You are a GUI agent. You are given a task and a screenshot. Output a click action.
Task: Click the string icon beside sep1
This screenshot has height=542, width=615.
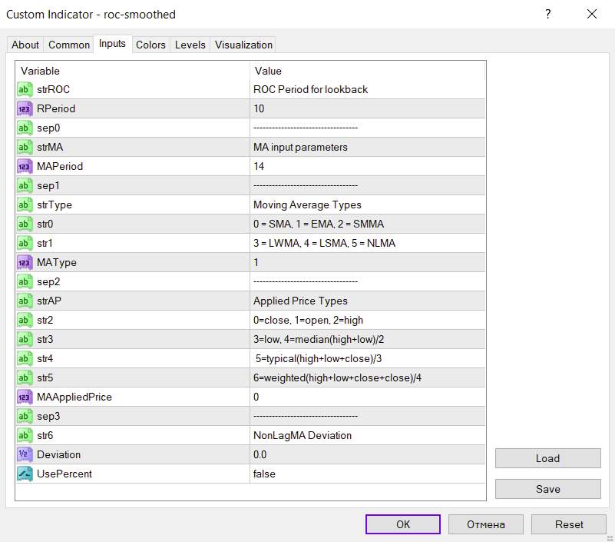coord(25,186)
